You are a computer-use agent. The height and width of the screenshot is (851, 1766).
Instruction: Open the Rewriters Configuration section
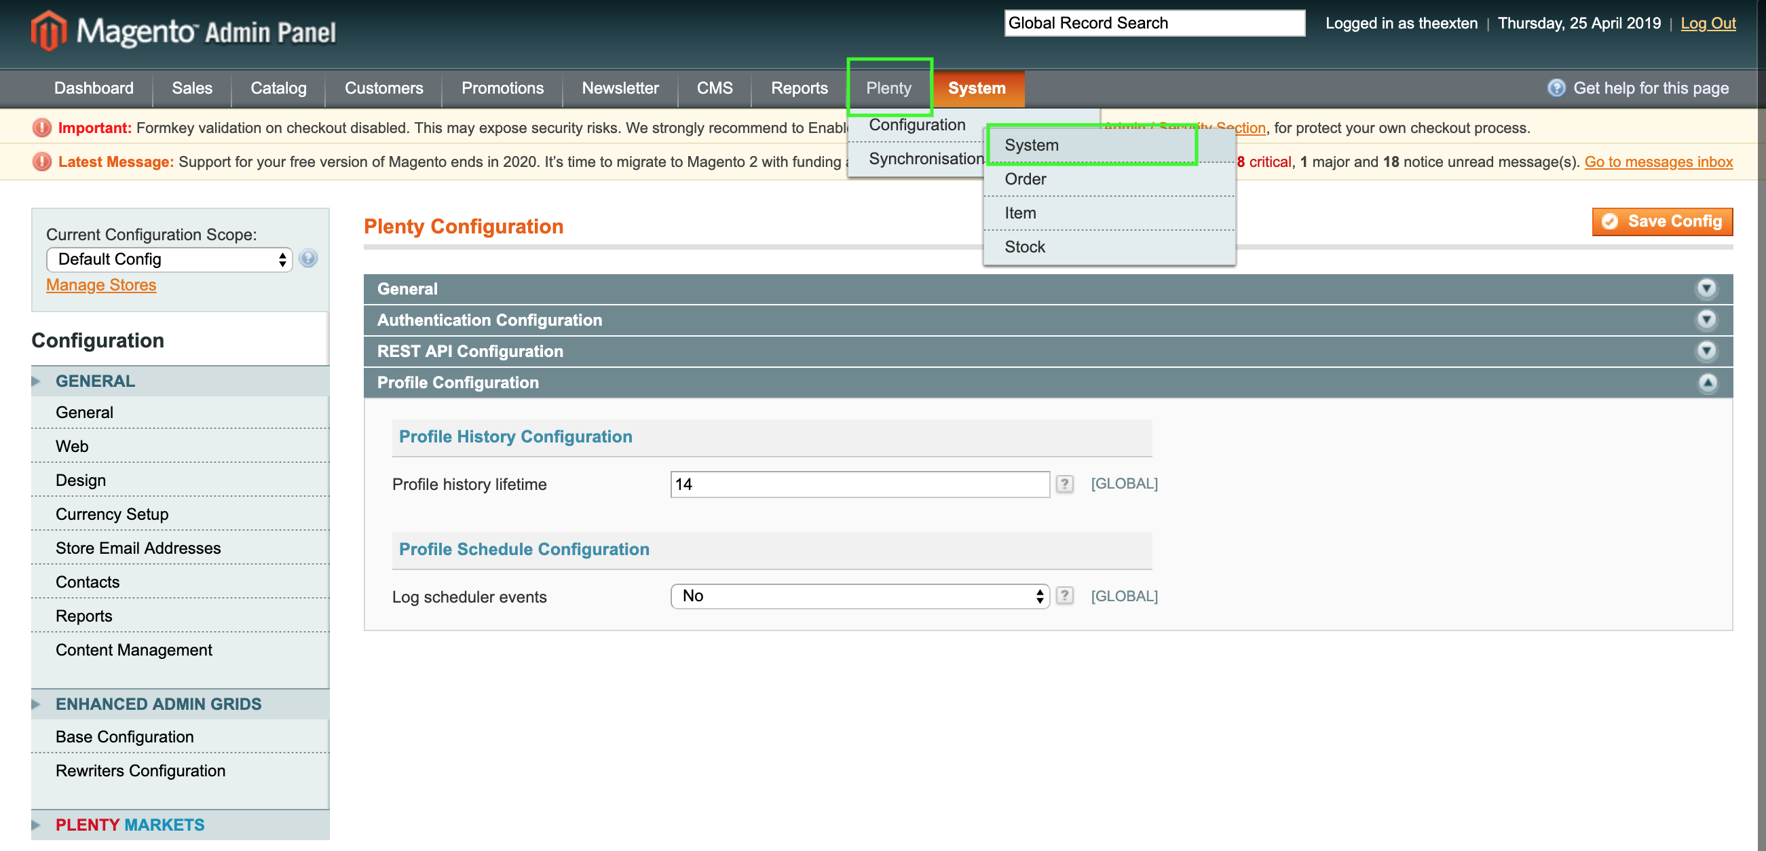tap(181, 771)
